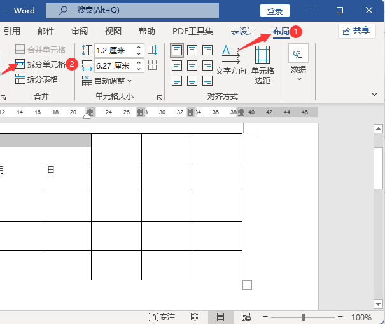385x324 pixels.
Task: Click the column width icon beside 6.27 厘米
Action: [87, 65]
